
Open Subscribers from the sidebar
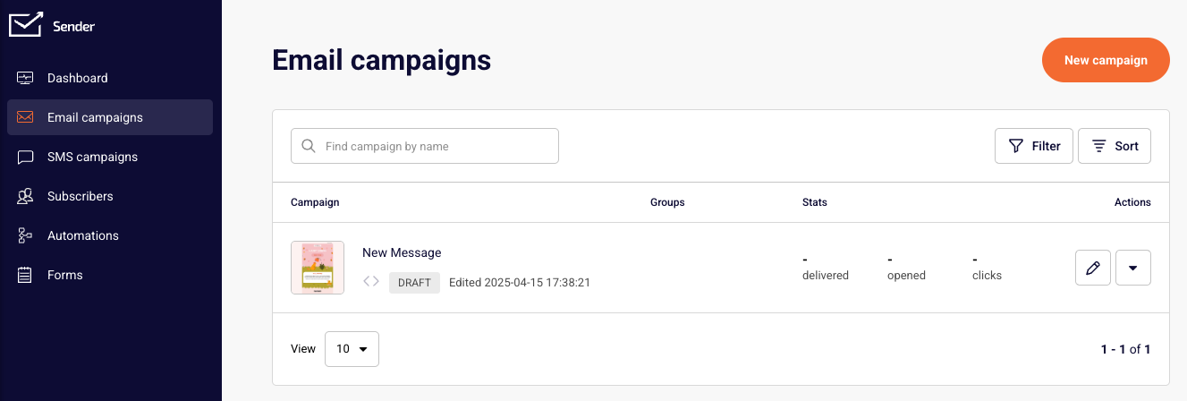click(80, 196)
